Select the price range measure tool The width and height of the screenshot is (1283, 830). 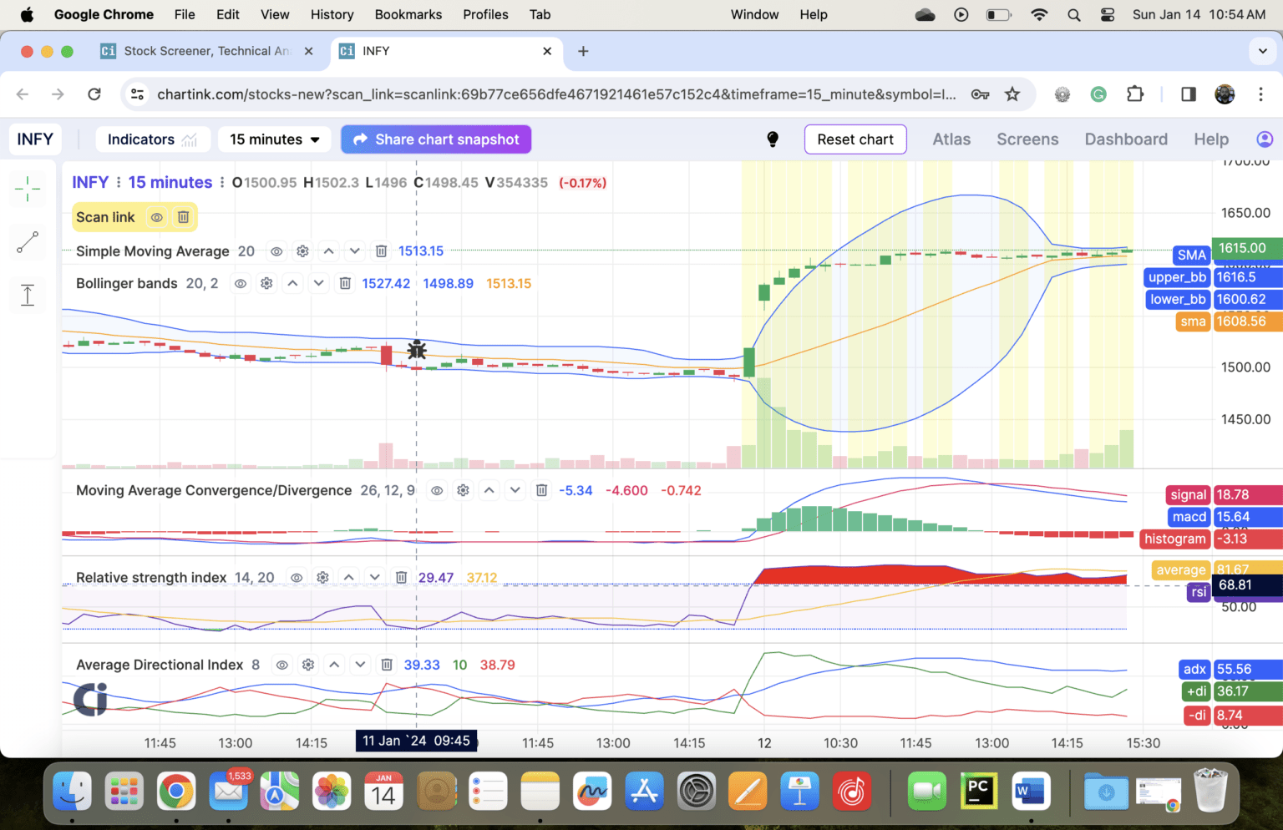(x=28, y=294)
